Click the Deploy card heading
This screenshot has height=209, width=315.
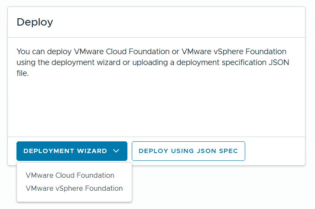[35, 22]
